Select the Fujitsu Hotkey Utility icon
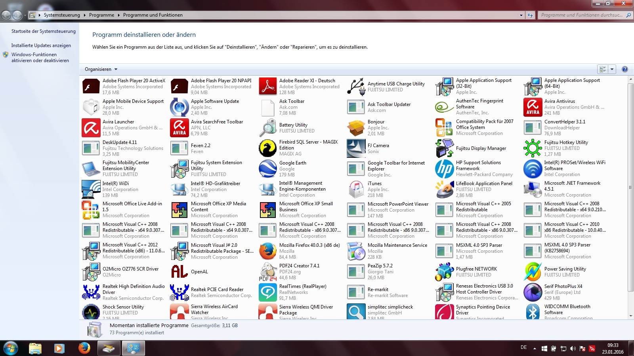Viewport: 634px width, 356px height. coord(533,148)
